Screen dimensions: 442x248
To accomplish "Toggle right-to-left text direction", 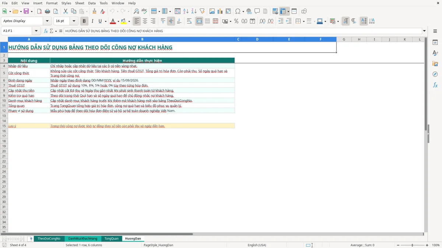I will pos(354,21).
